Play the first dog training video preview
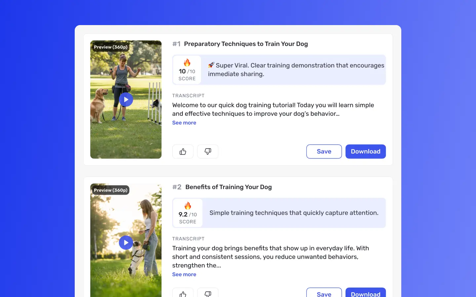Image resolution: width=476 pixels, height=297 pixels. point(126,99)
